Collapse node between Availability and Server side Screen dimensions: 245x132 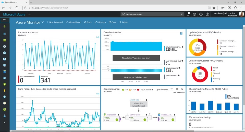coord(127,117)
